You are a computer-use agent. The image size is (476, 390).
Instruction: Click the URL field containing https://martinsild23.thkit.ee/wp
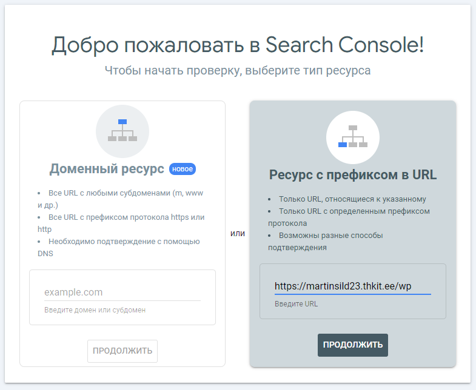pos(353,286)
